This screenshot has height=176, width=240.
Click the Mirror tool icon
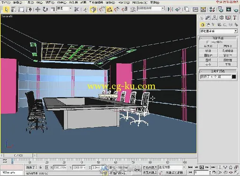pyautogui.click(x=170, y=9)
